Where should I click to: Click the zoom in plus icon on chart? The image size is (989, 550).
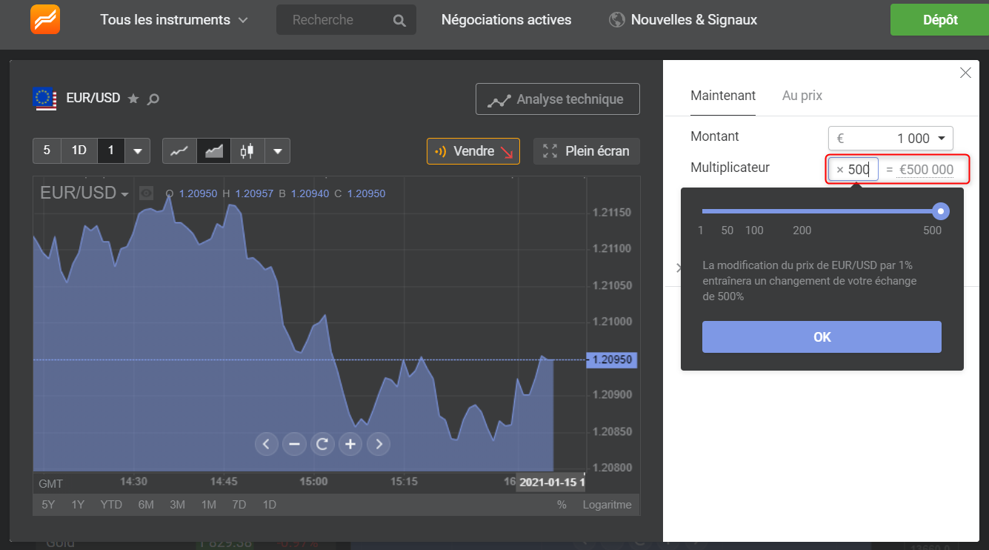pyautogui.click(x=350, y=443)
